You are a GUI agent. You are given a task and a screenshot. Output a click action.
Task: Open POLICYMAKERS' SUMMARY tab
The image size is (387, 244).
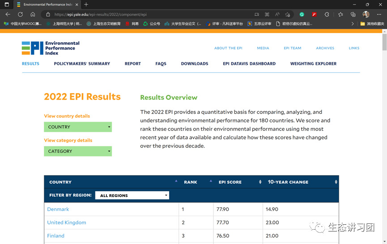82,63
